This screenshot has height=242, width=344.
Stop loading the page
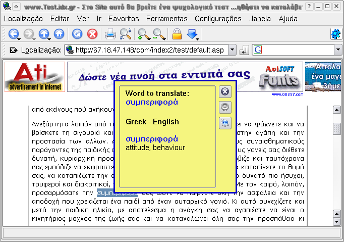(92, 34)
